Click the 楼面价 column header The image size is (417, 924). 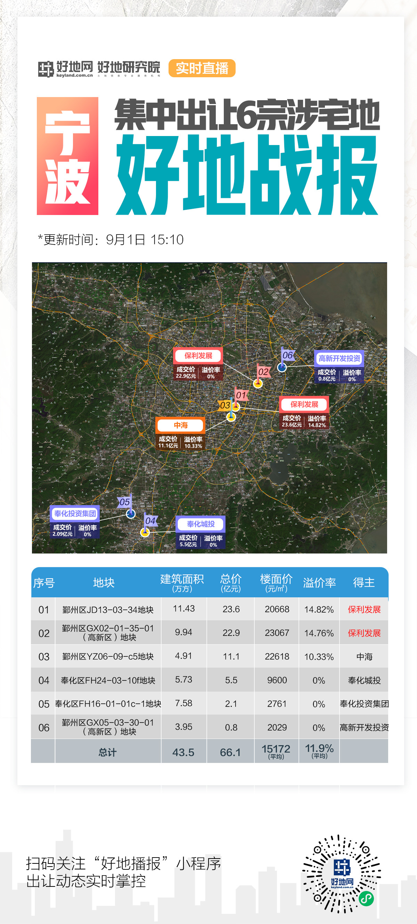click(276, 582)
